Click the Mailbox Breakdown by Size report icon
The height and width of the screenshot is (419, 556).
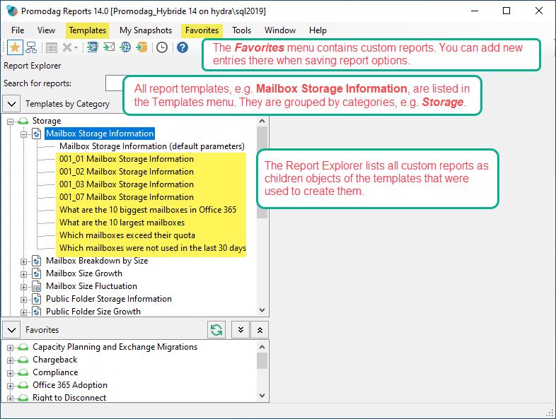pyautogui.click(x=37, y=261)
